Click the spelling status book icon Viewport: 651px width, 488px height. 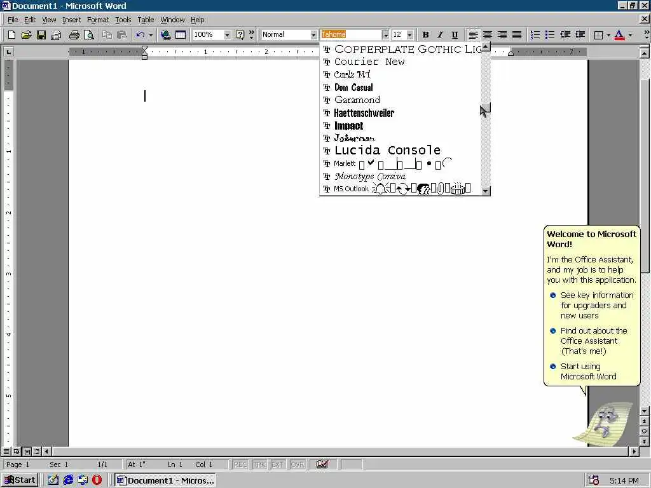coord(322,464)
